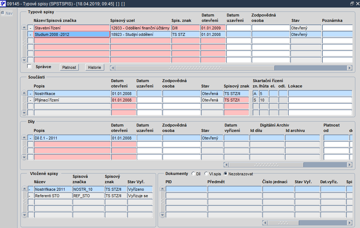Click the TS STZ spisový znak cell
This screenshot has height=228, width=360.
coord(186,34)
